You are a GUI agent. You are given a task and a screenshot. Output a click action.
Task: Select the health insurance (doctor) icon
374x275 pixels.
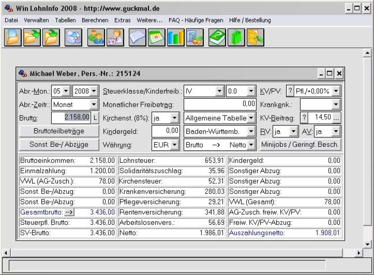click(115, 37)
